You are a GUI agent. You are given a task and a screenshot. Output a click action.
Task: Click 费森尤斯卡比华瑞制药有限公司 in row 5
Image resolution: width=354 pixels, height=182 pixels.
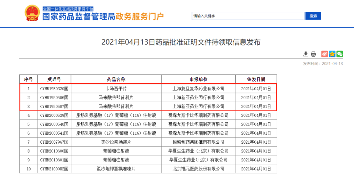point(198,124)
